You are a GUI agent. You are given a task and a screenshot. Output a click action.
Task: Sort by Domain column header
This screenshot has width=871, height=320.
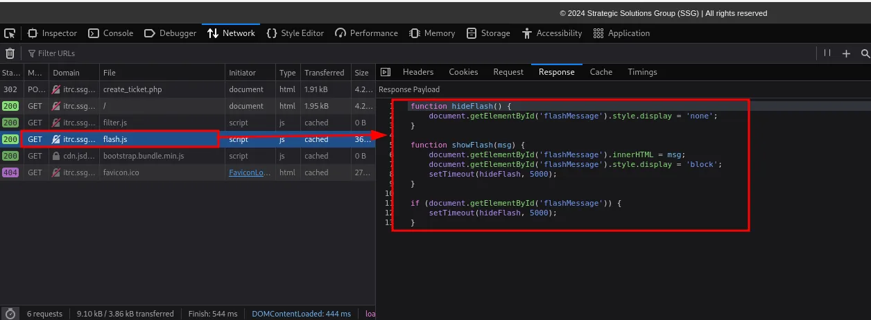click(x=74, y=73)
